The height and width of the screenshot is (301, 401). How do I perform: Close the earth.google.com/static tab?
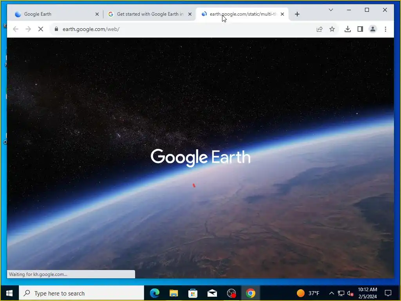(282, 14)
